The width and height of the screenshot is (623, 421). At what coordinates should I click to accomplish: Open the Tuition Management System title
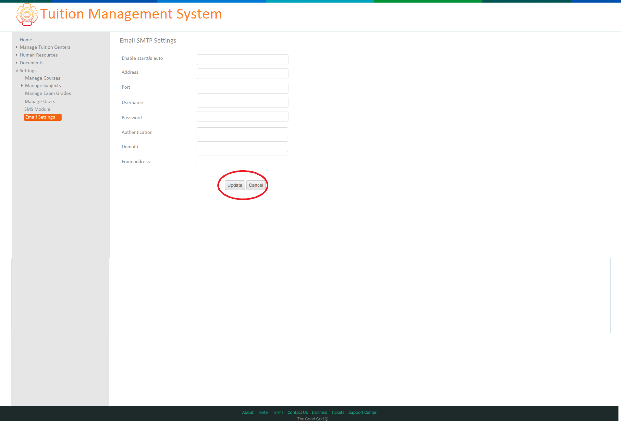(x=131, y=14)
